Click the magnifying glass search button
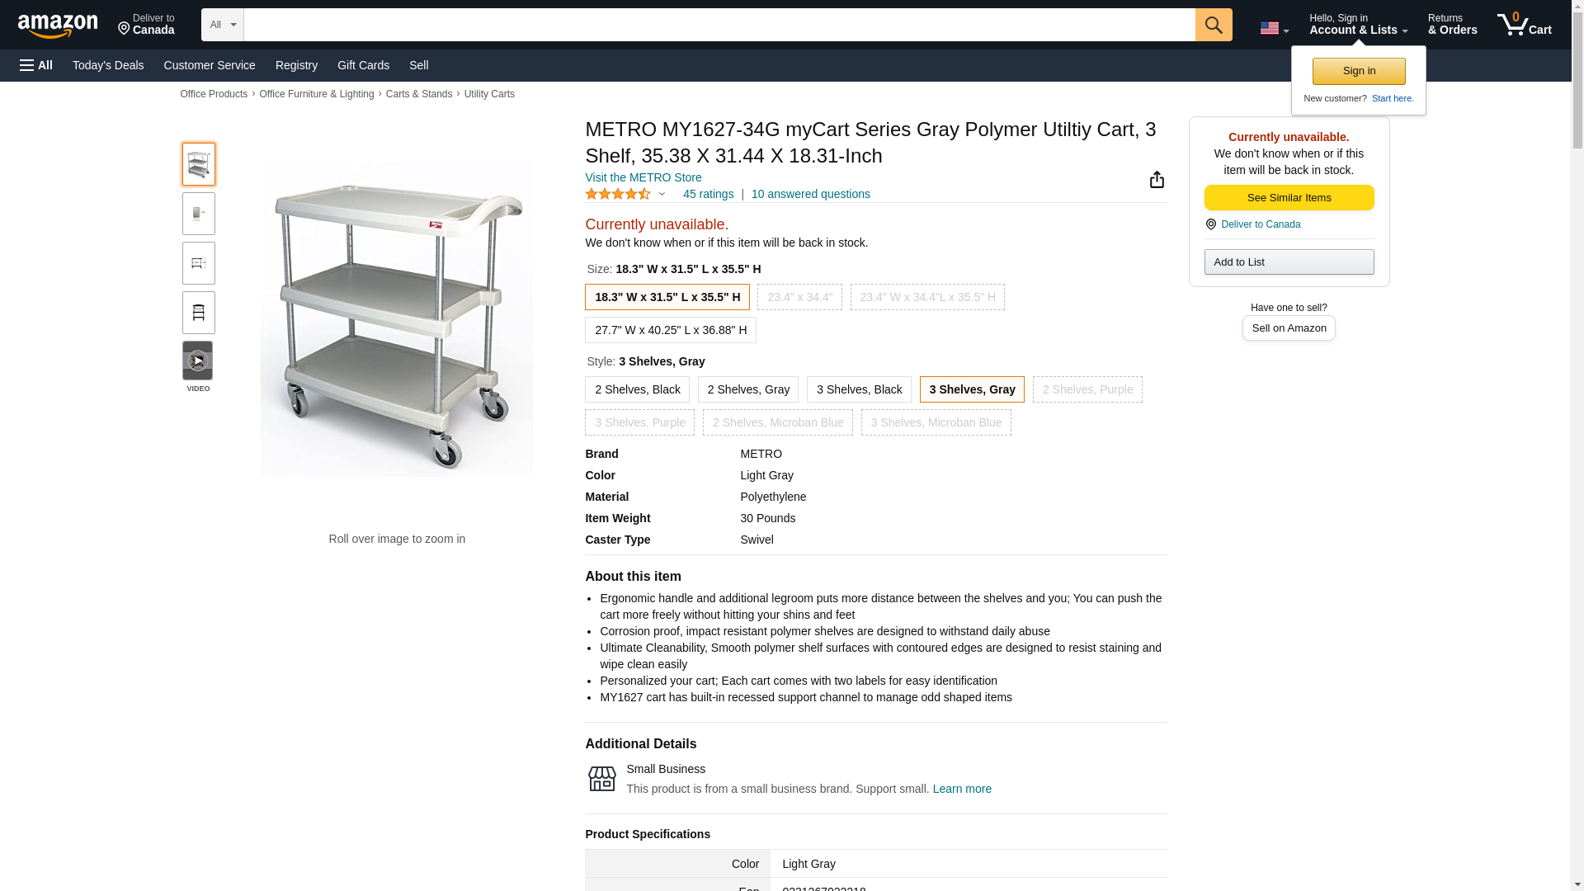The width and height of the screenshot is (1584, 891). pyautogui.click(x=1213, y=25)
